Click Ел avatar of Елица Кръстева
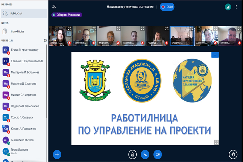243x162 pixels. tap(6, 50)
